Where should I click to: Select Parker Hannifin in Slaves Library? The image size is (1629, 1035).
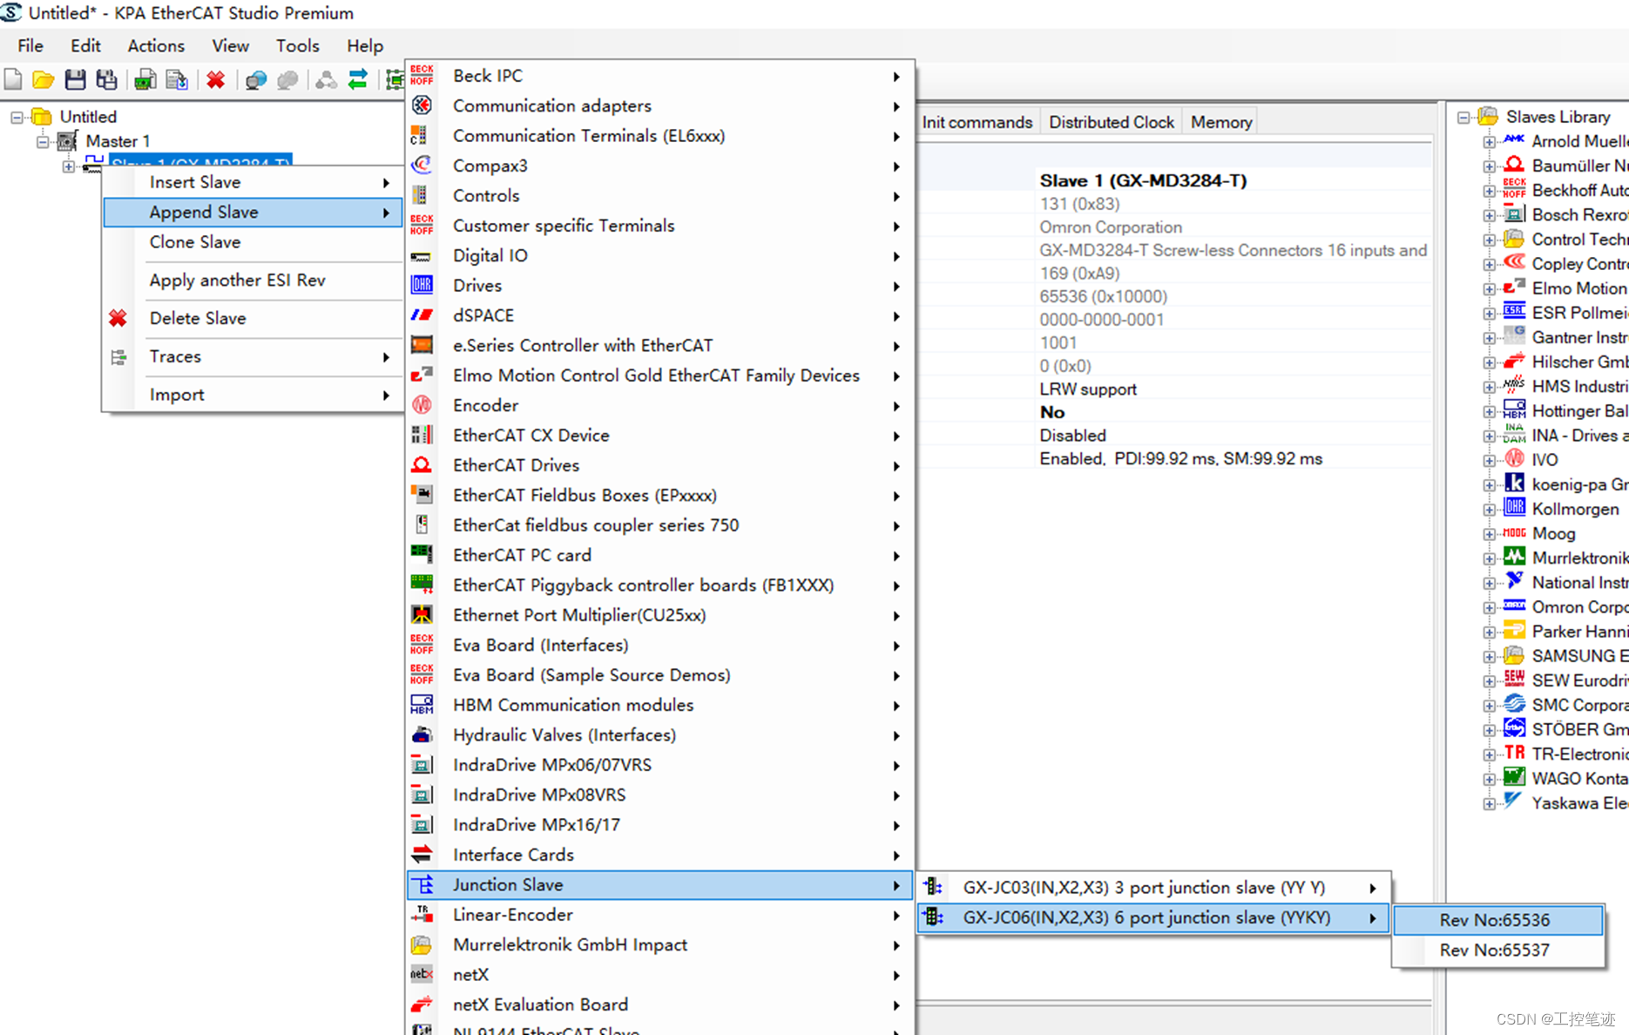pyautogui.click(x=1578, y=632)
